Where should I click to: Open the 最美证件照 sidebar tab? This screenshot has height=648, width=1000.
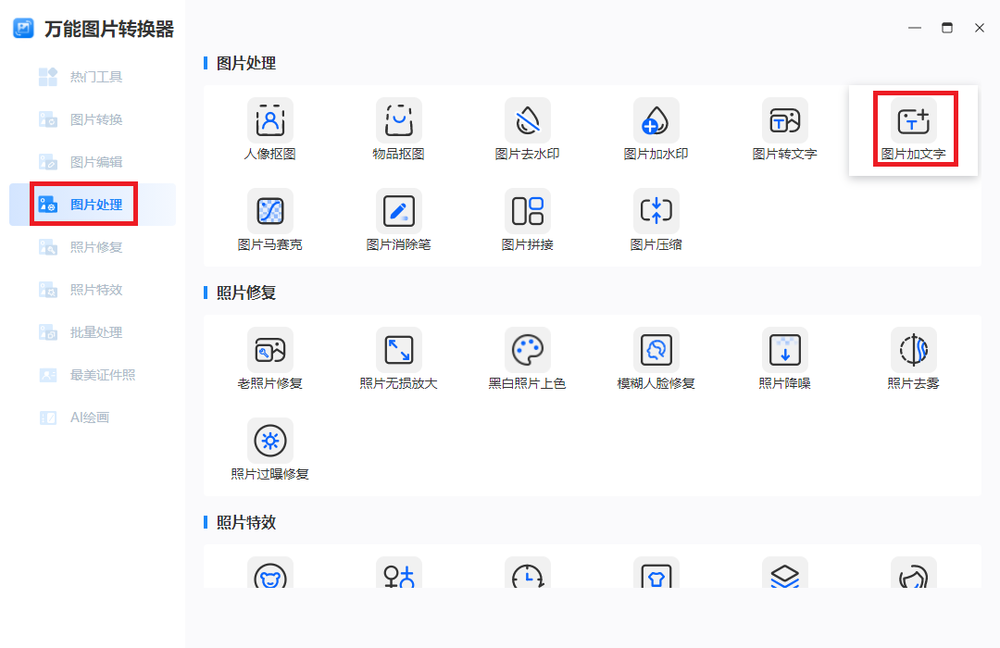(93, 375)
